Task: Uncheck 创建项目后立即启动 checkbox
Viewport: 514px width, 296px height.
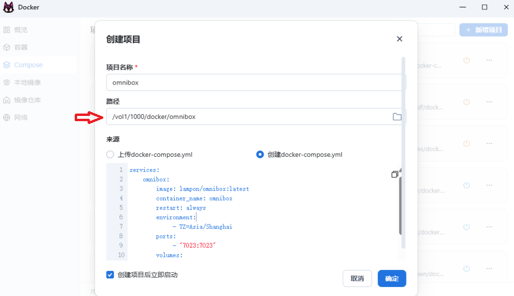Action: tap(110, 275)
